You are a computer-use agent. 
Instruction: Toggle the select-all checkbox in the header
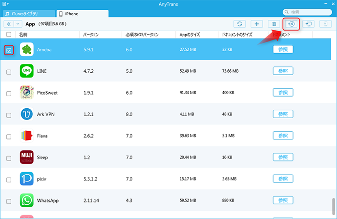pos(9,34)
